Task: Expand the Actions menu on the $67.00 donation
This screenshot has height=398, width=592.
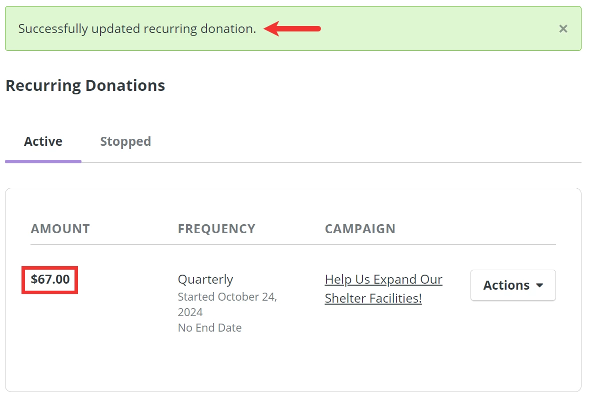Action: (512, 285)
